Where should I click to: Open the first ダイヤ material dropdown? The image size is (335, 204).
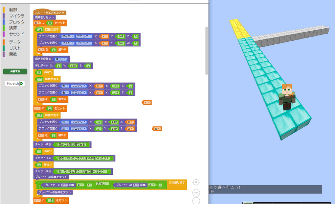68,37
